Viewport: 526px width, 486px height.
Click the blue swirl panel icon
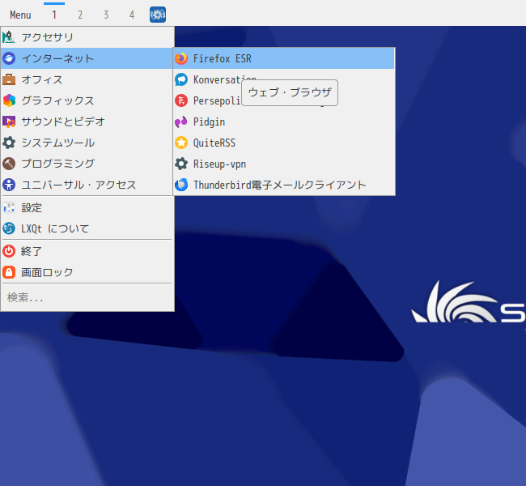click(x=158, y=15)
